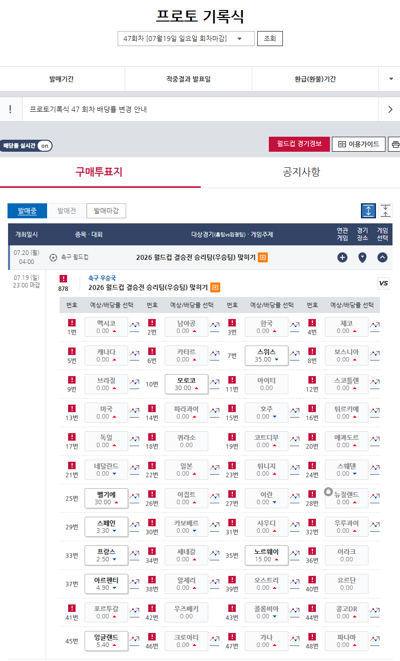Click the 개최일시 column header
This screenshot has width=400, height=661.
(27, 234)
